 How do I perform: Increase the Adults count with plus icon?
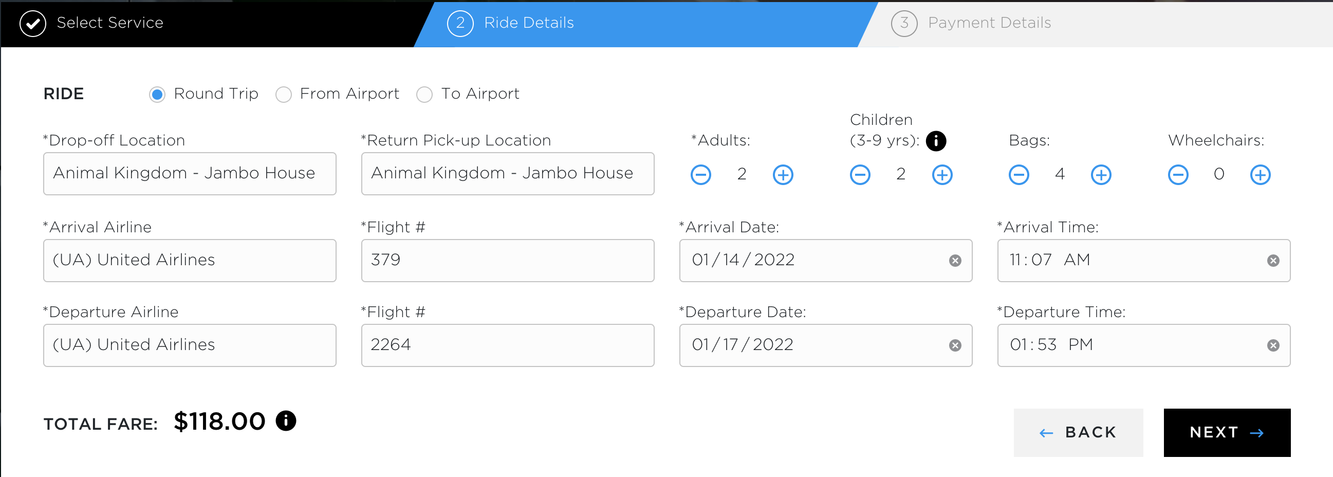(783, 174)
